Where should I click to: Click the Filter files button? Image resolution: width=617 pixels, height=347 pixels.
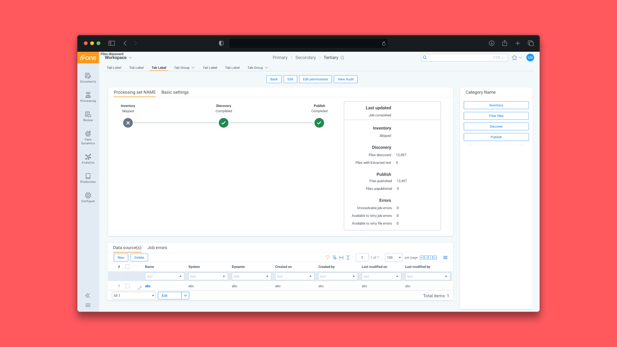click(496, 116)
